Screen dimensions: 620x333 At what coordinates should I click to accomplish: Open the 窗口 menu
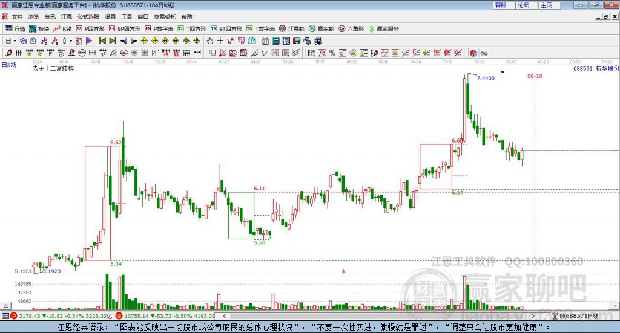pos(143,16)
